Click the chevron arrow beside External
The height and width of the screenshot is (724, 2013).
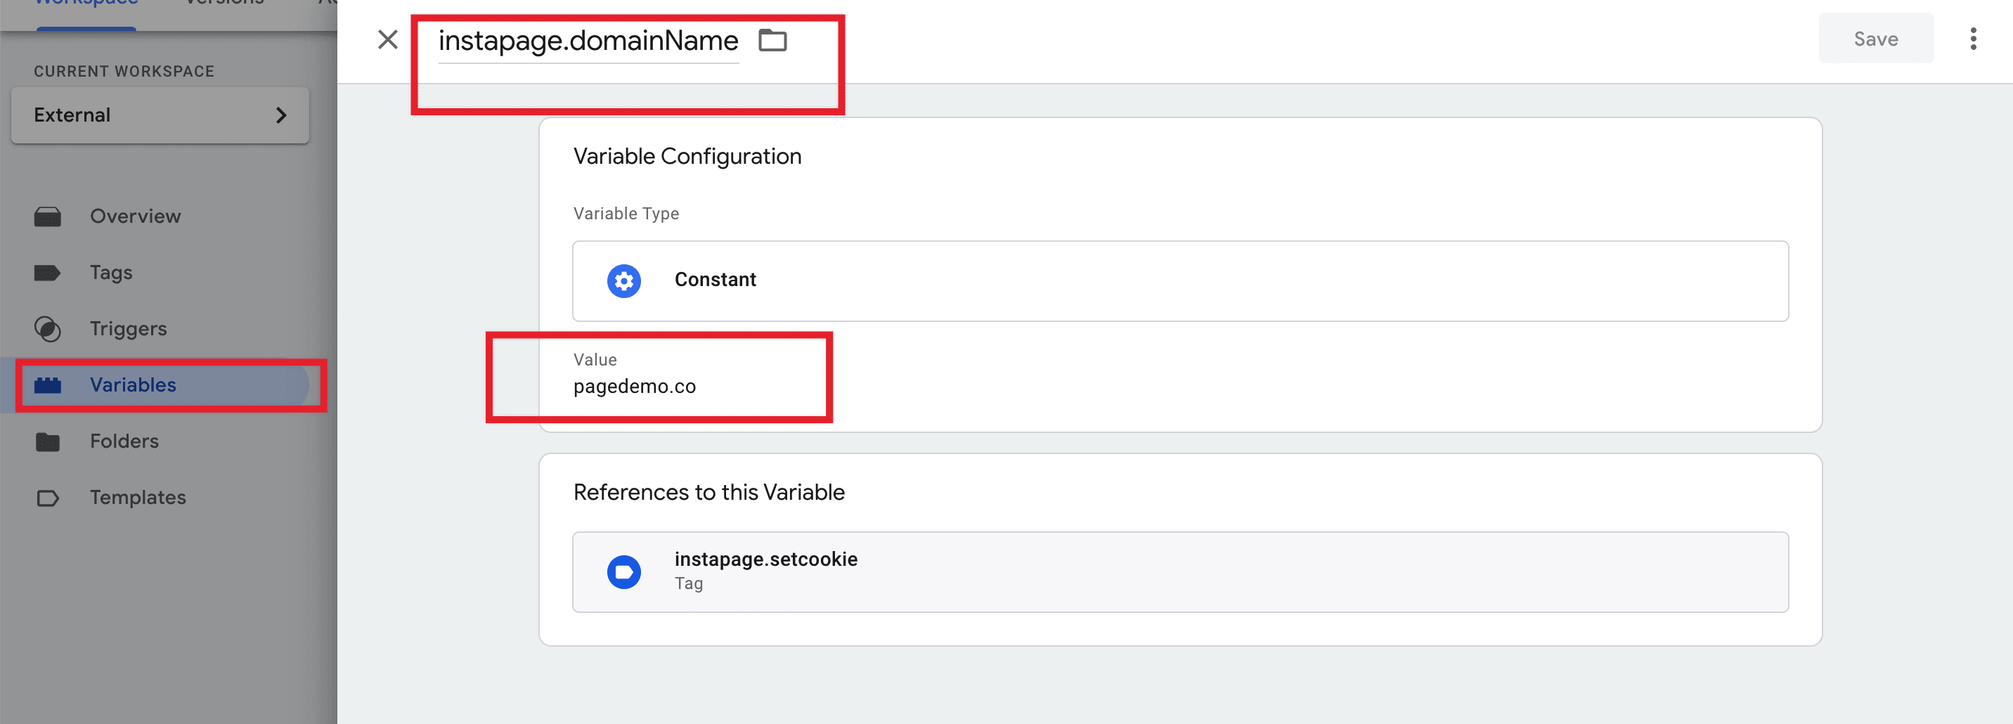(x=281, y=115)
